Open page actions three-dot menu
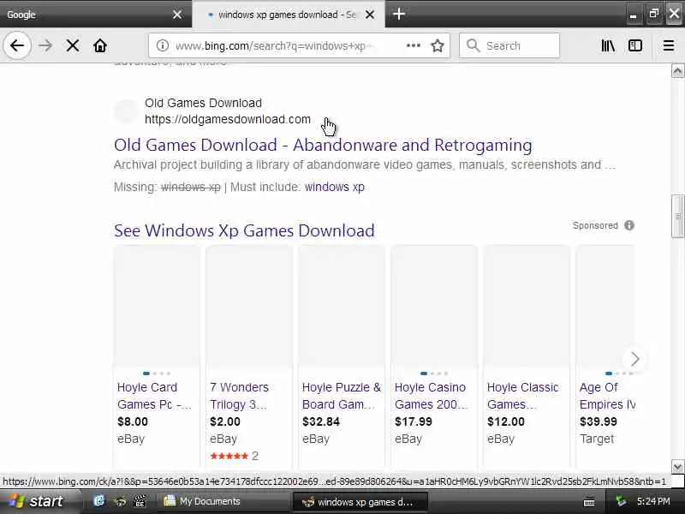 coord(414,45)
